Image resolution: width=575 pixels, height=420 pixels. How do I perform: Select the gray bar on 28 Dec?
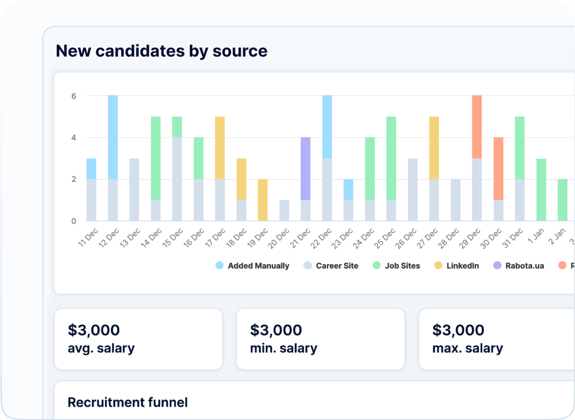click(455, 200)
